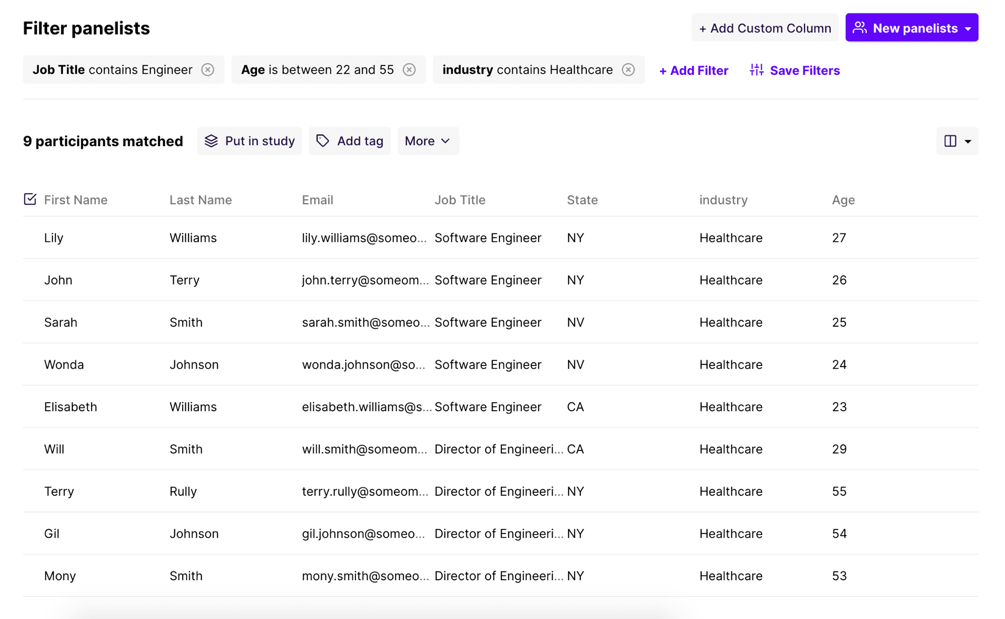Click the First Name column header
The height and width of the screenshot is (619, 1005).
point(75,200)
